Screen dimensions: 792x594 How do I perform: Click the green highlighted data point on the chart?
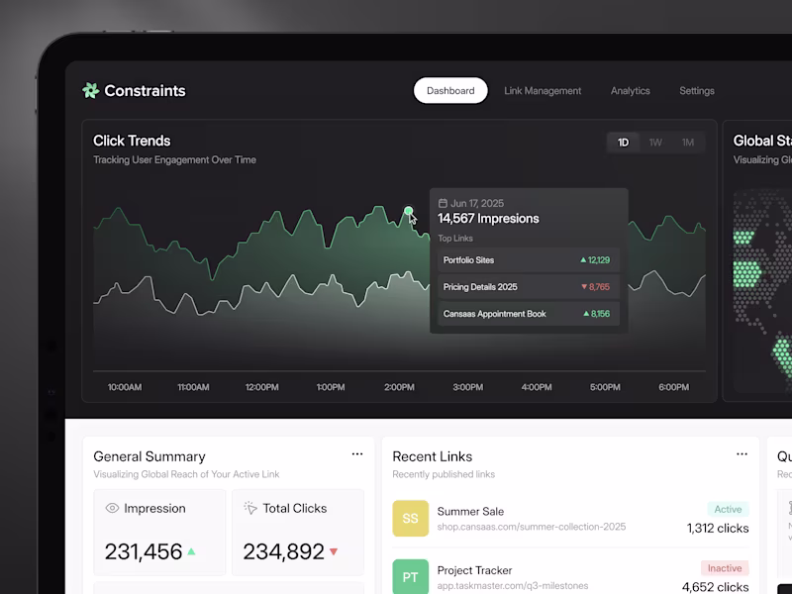408,210
